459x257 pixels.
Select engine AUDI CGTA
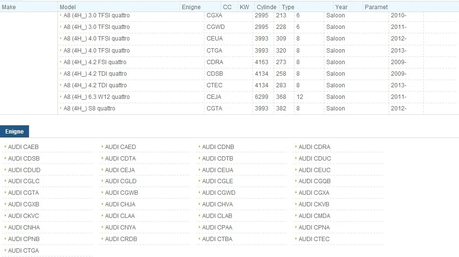[x=24, y=193]
